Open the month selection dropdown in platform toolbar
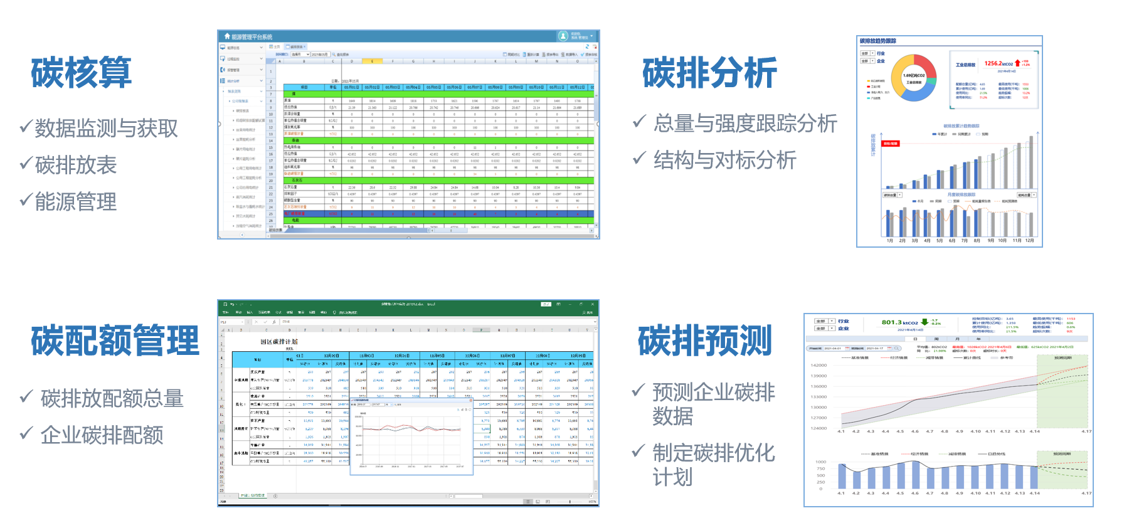The width and height of the screenshot is (1134, 523). (300, 55)
